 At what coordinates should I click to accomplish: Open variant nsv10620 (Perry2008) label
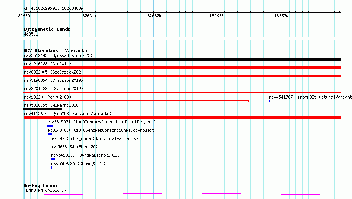pos(47,97)
